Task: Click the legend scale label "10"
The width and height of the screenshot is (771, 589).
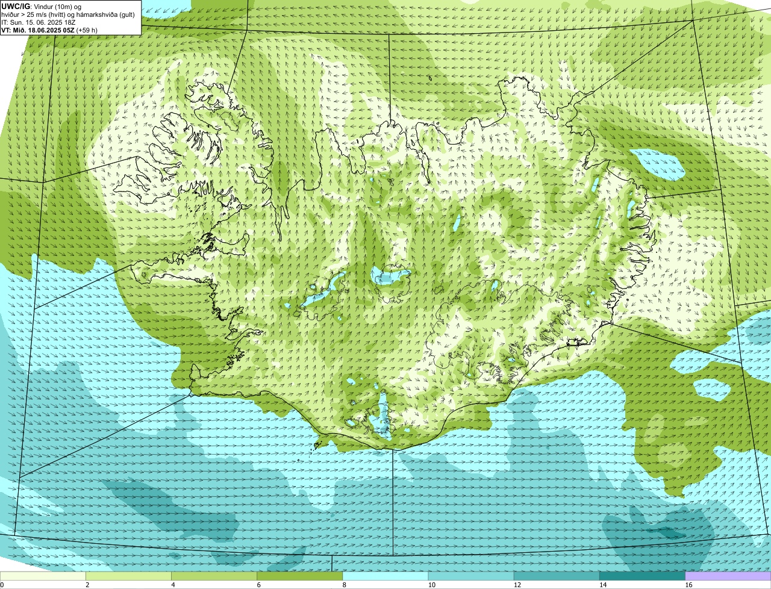Action: pos(431,585)
